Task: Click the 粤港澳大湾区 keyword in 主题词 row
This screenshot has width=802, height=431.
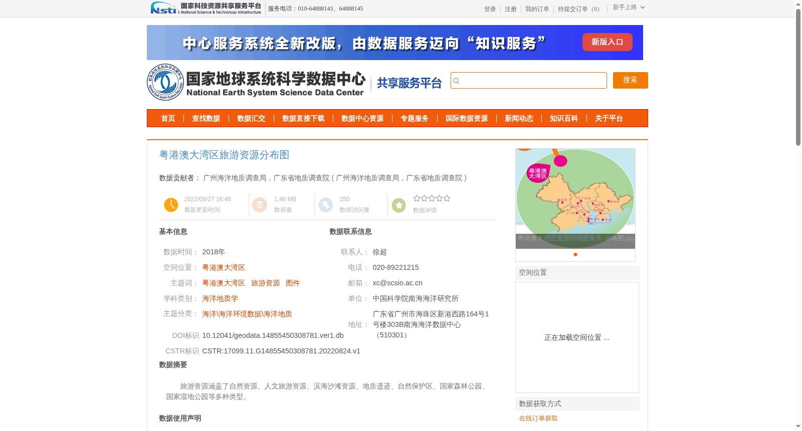Action: click(224, 283)
